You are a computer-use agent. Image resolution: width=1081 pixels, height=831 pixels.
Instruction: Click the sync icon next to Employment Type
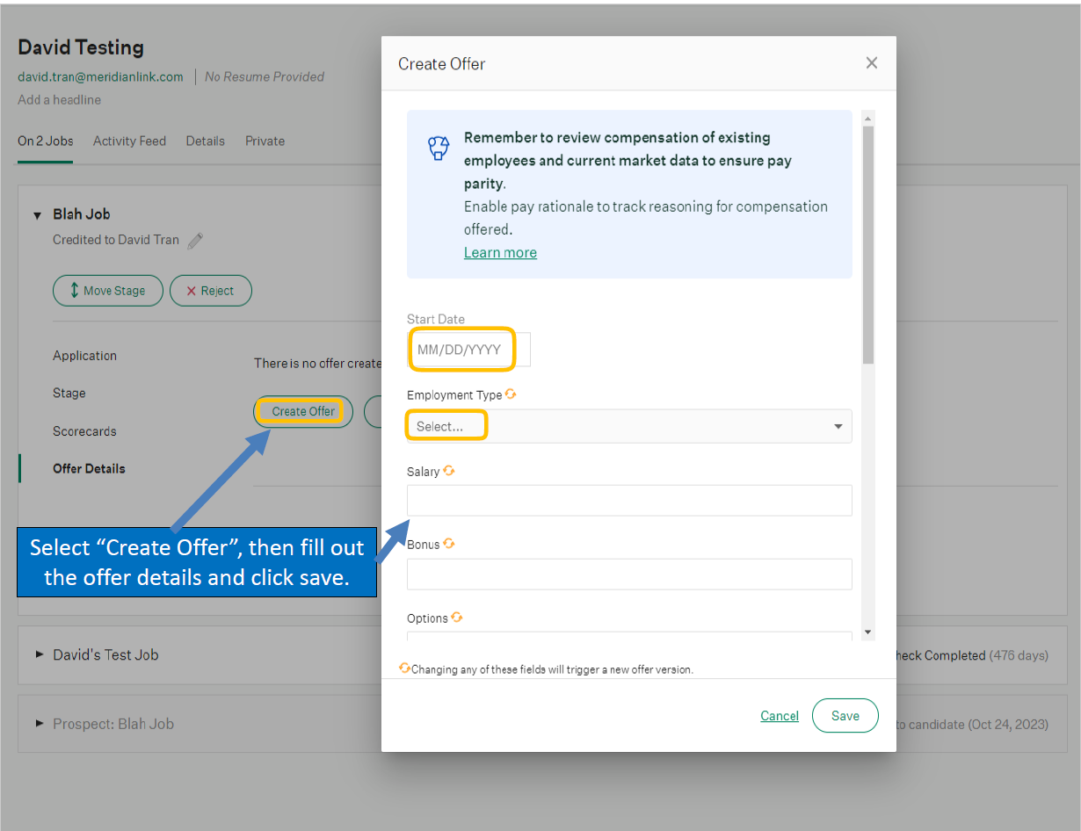pos(511,394)
